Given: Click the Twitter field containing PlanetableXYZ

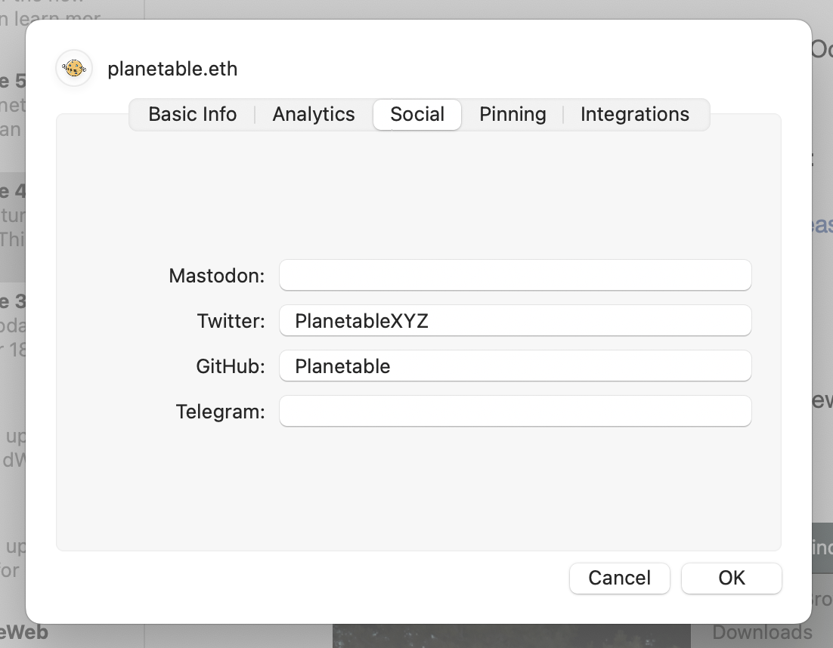Looking at the screenshot, I should click(x=515, y=321).
